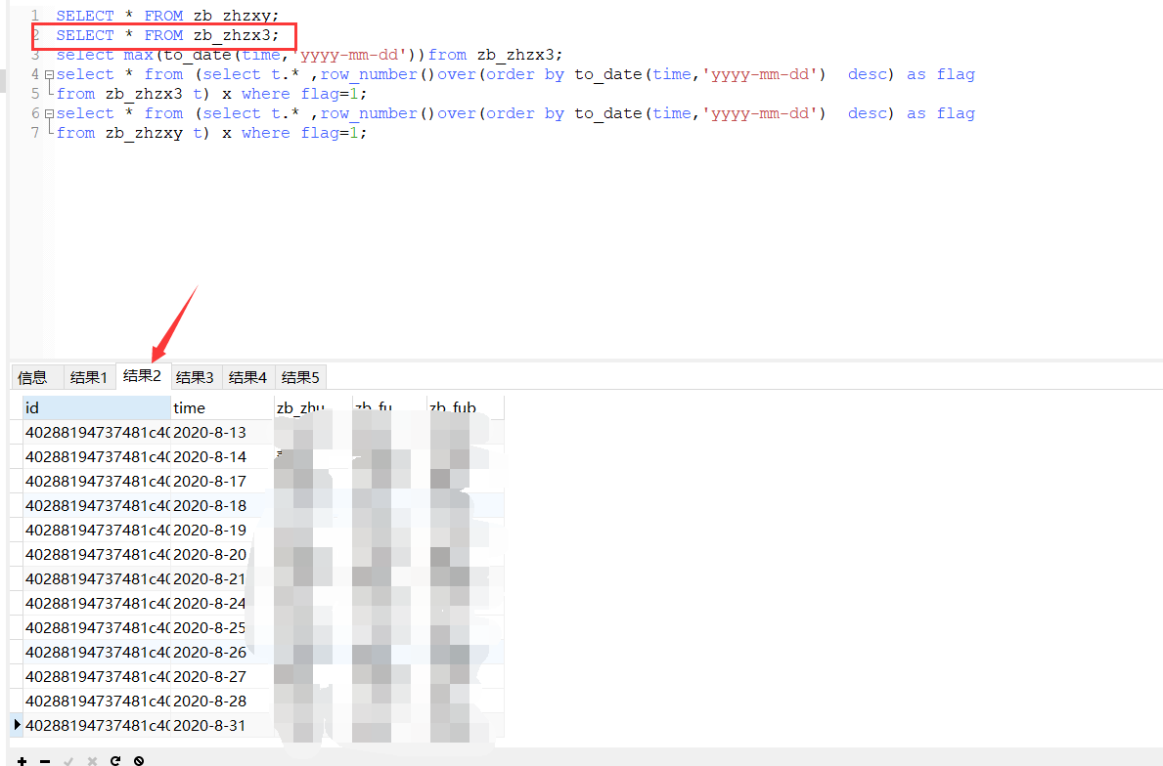This screenshot has height=766, width=1163.
Task: Click the add record plus icon
Action: pyautogui.click(x=22, y=761)
